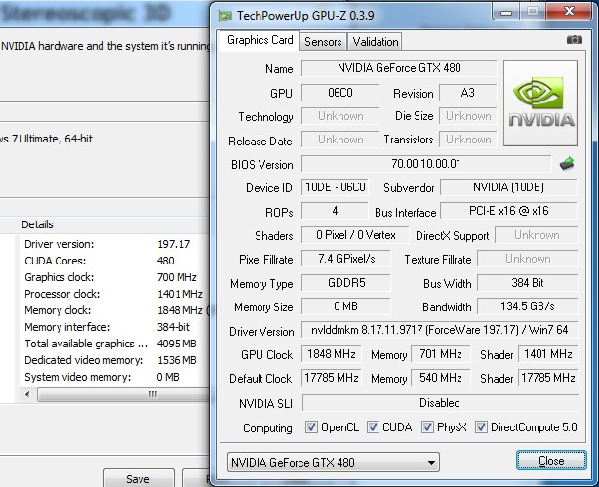599x487 pixels.
Task: Toggle the OpenCL checkbox
Action: click(311, 427)
